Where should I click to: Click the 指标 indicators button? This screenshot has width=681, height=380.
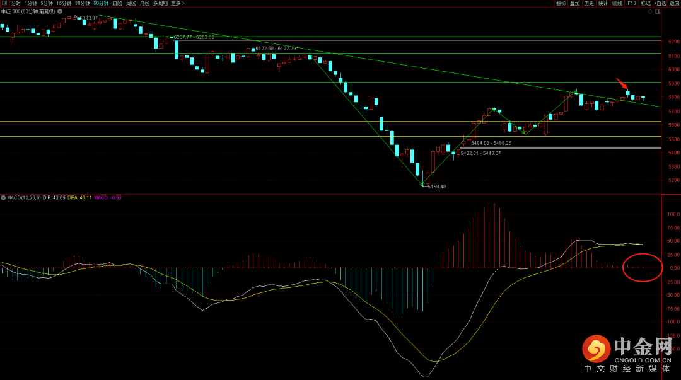click(x=561, y=3)
